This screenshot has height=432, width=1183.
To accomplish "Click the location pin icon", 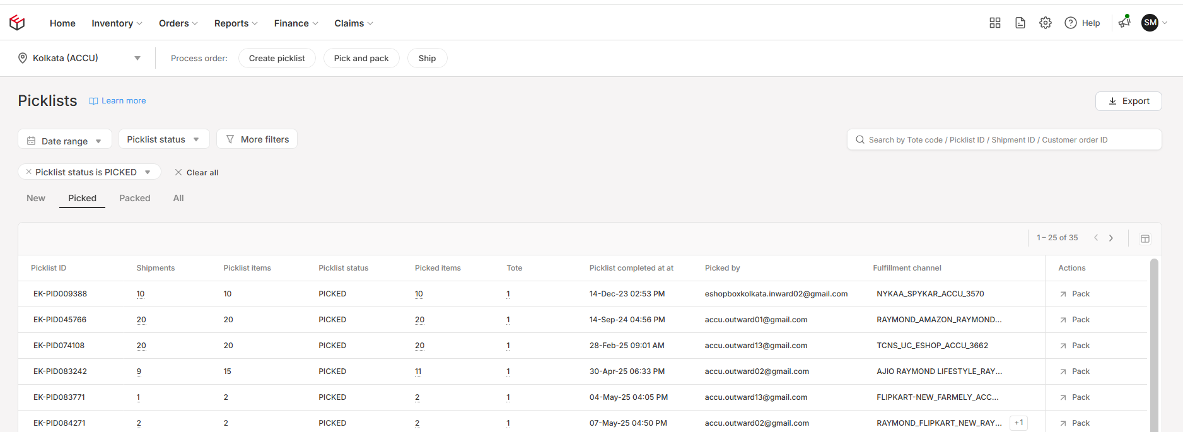I will coord(23,58).
